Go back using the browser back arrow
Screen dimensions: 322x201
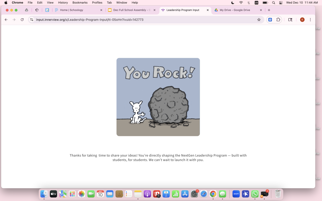click(6, 20)
